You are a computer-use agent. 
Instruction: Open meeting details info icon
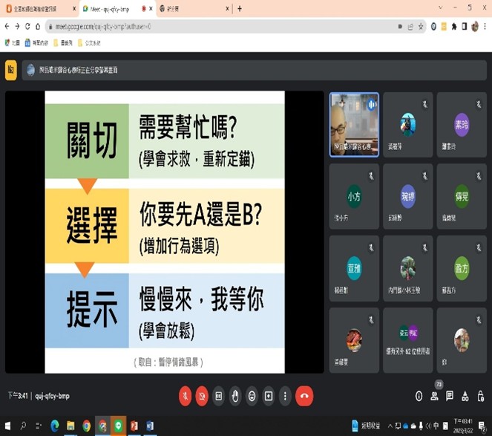[x=419, y=396]
